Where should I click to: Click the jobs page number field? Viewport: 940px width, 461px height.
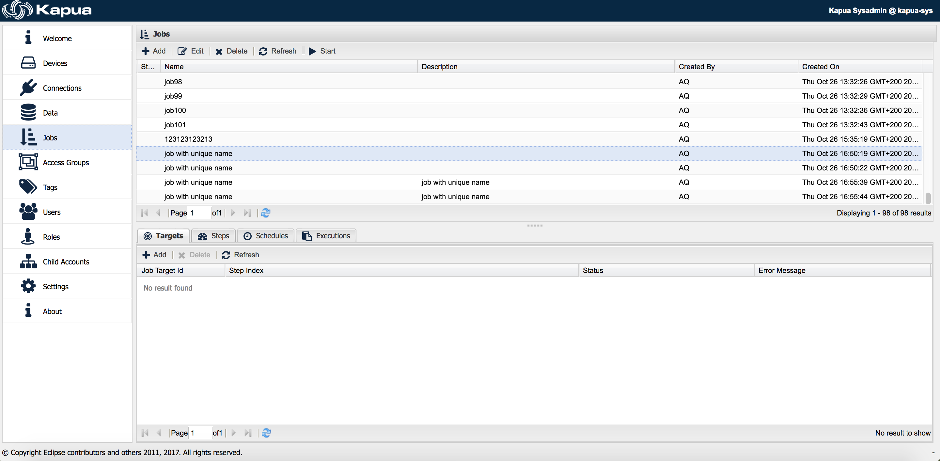tap(199, 213)
